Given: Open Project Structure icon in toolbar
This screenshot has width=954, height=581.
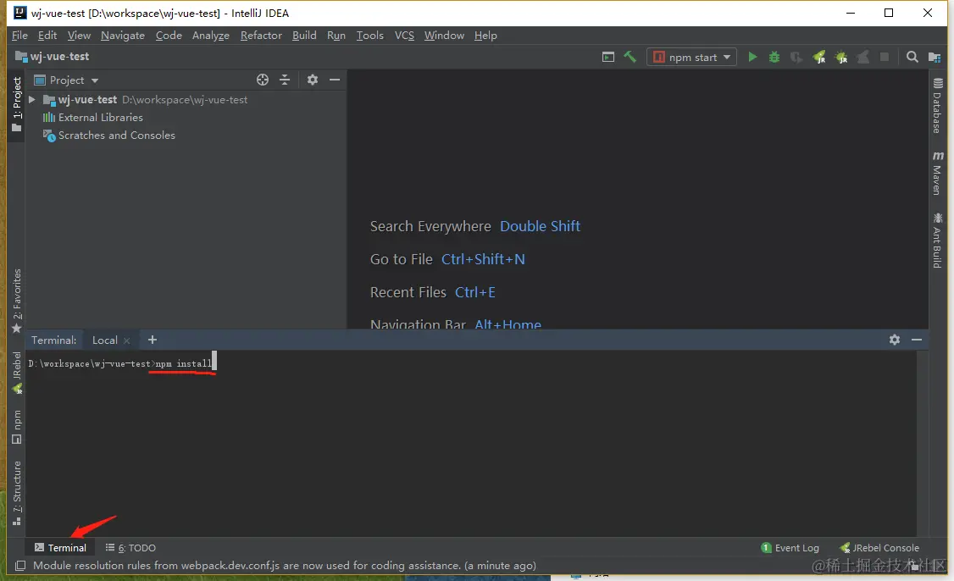Looking at the screenshot, I should click(x=935, y=57).
